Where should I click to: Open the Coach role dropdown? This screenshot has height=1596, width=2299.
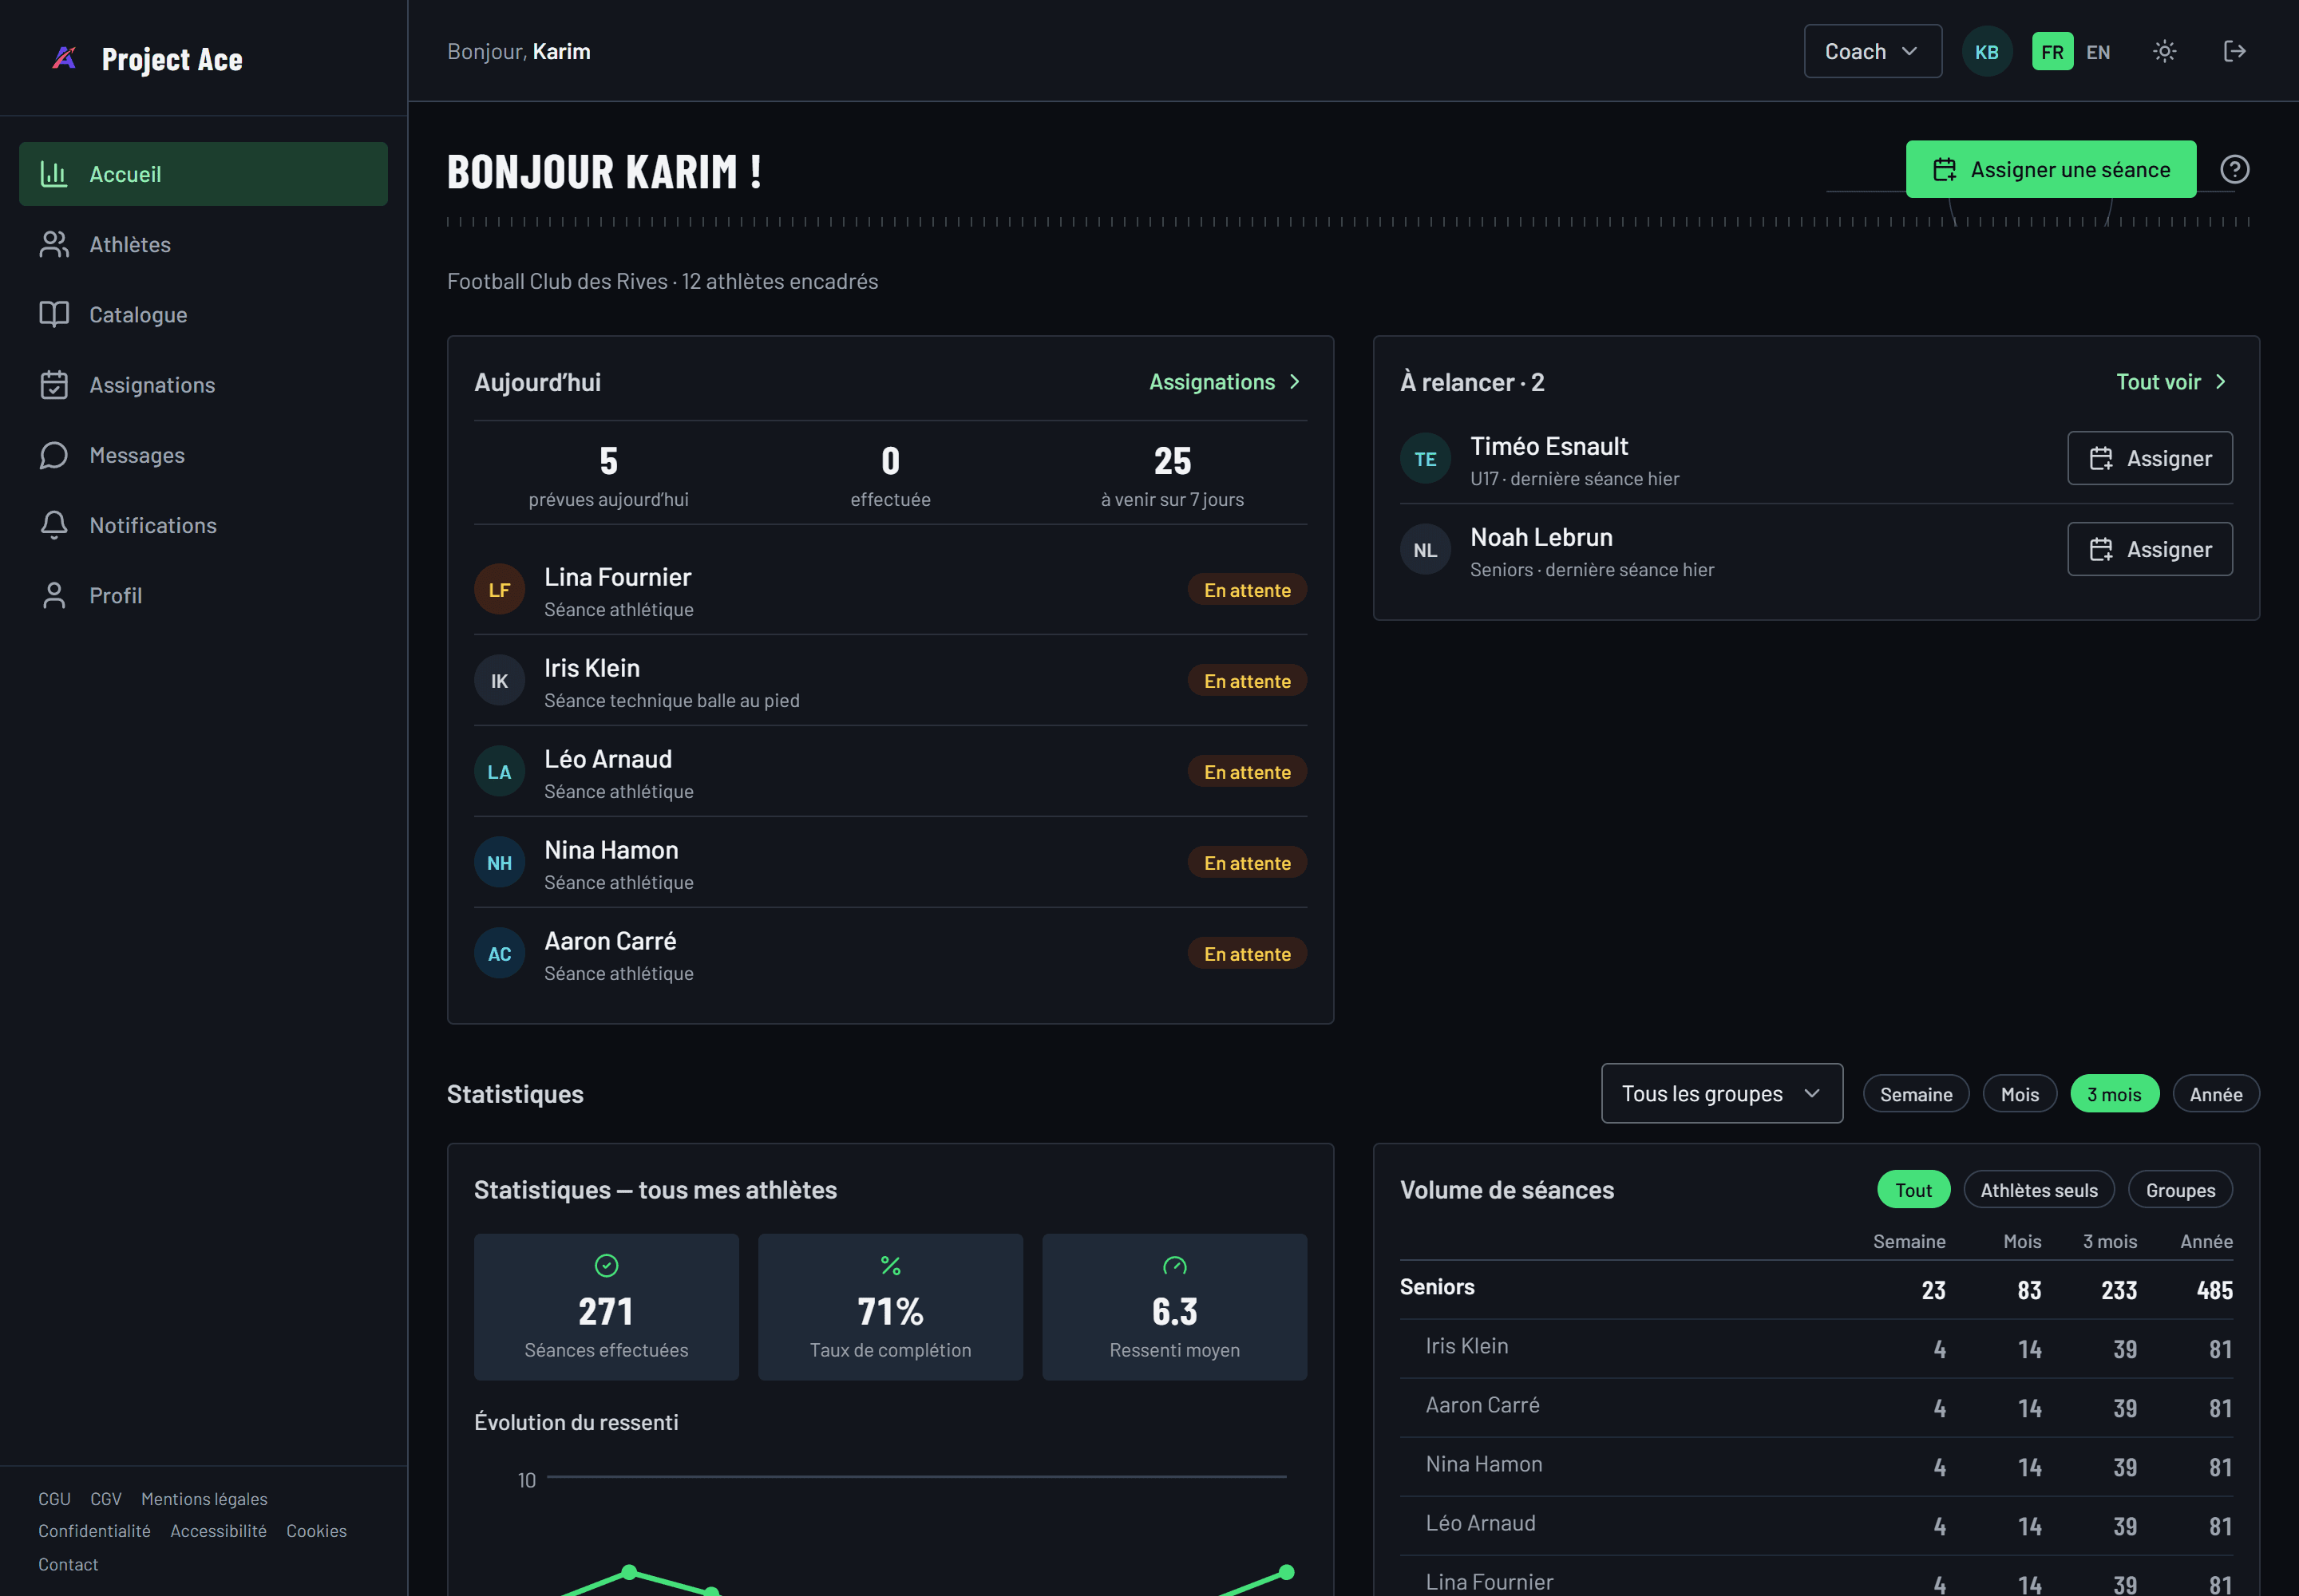point(1872,51)
